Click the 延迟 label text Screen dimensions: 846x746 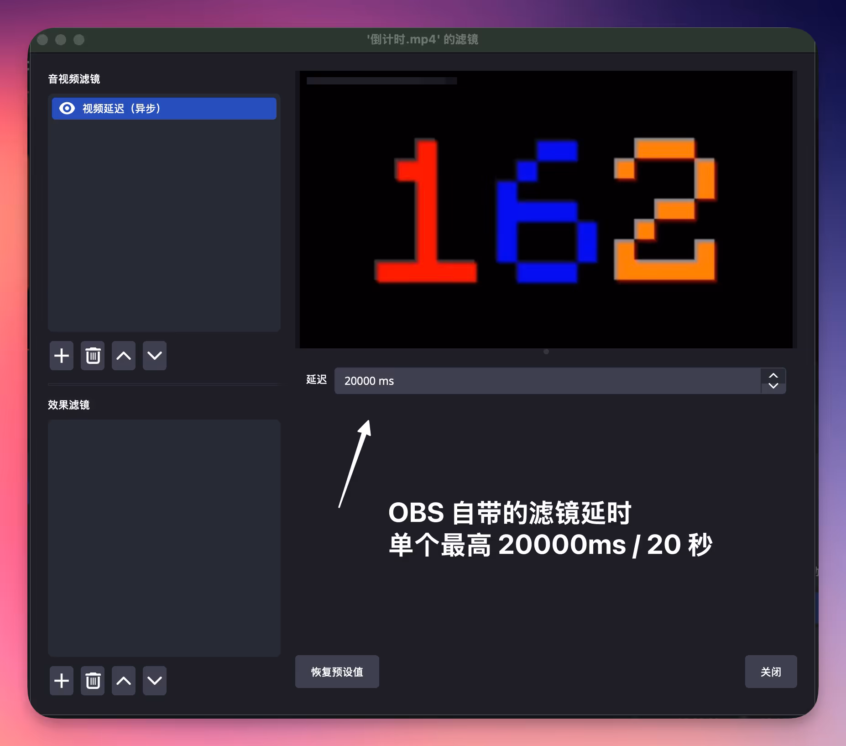(317, 380)
